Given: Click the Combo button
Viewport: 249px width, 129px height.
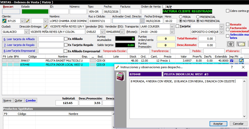Looking at the screenshot, I should 31,100.
